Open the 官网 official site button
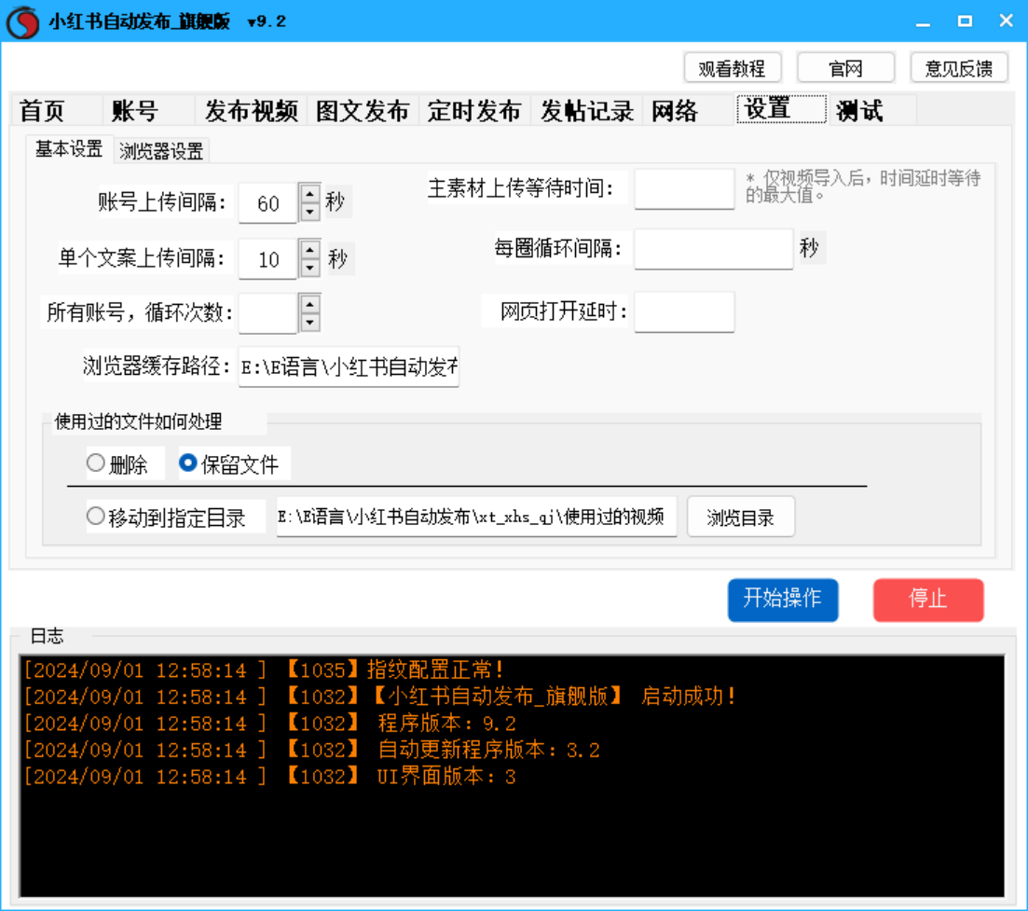Viewport: 1028px width, 911px height. click(x=845, y=68)
